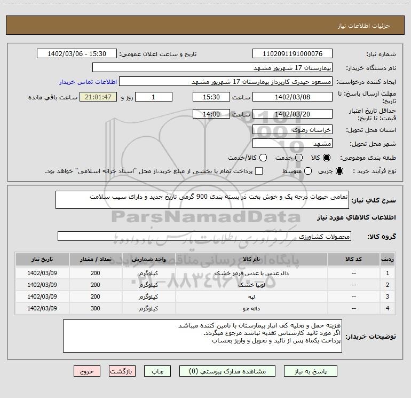Click the توضیحات خریدار notes box

(202, 336)
